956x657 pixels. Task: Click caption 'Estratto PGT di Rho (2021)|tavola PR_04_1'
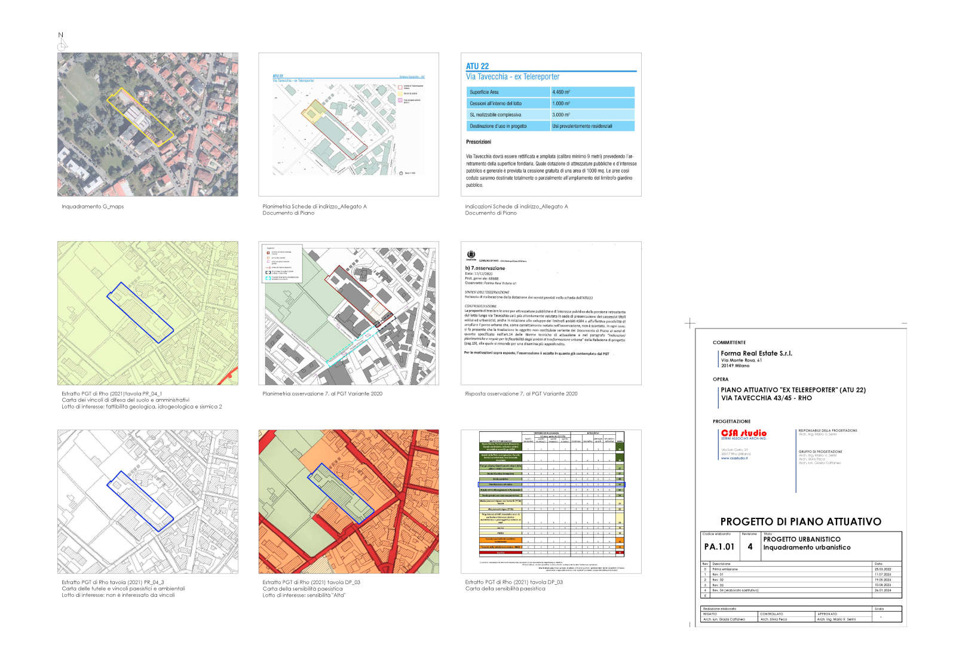(x=112, y=394)
